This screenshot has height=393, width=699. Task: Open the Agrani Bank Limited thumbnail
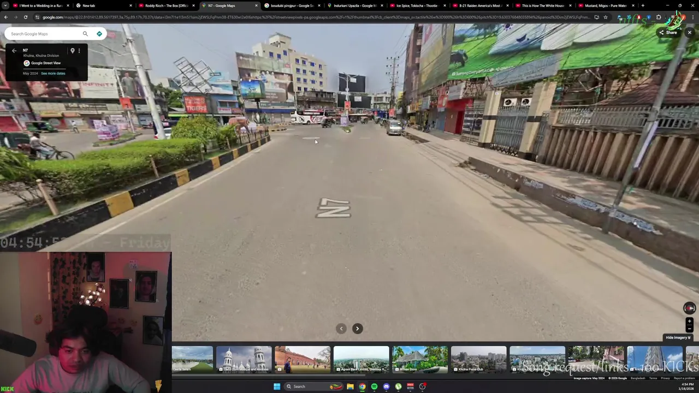pyautogui.click(x=361, y=359)
